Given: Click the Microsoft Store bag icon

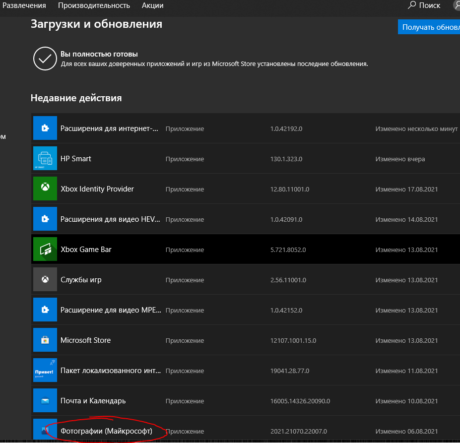Looking at the screenshot, I should coord(45,340).
